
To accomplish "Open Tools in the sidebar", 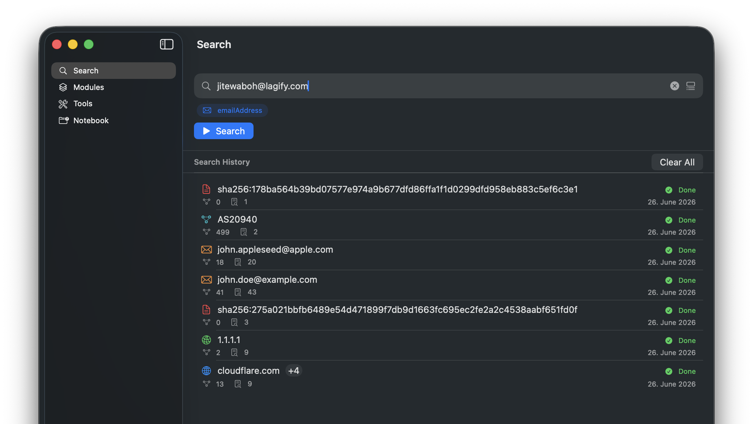I will (113, 103).
